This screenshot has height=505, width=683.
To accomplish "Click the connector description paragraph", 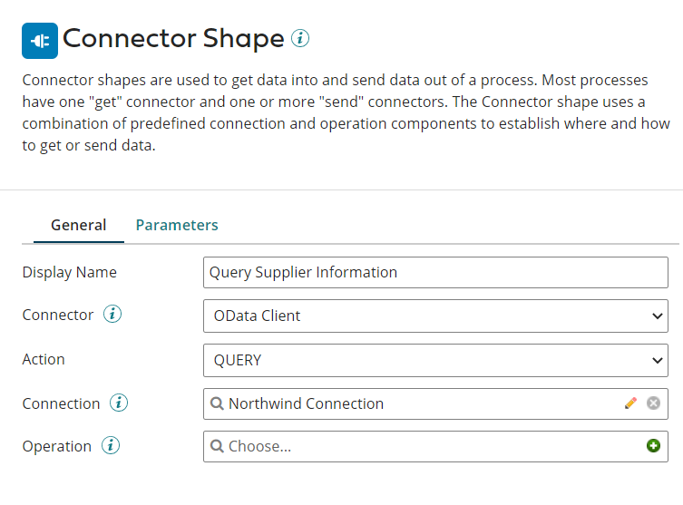I will [334, 112].
